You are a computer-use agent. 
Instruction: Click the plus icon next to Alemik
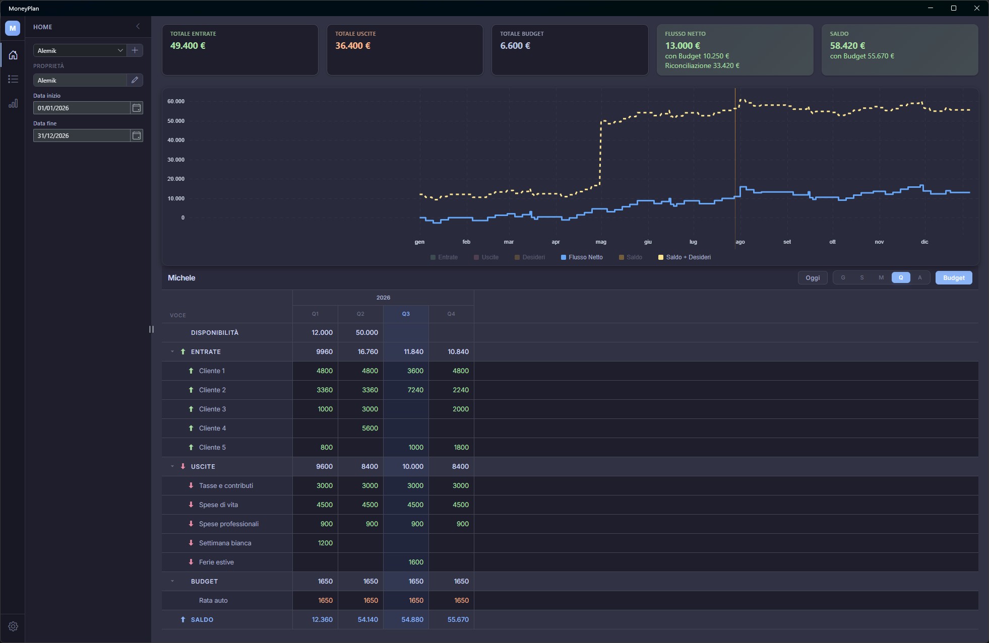click(x=135, y=50)
